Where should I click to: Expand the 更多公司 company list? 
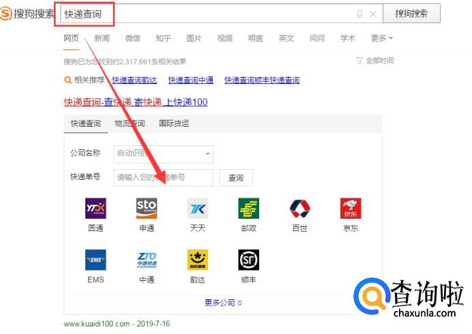coord(223,303)
